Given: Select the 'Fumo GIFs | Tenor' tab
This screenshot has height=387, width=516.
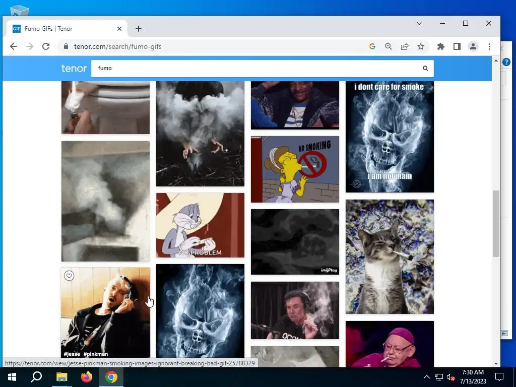Looking at the screenshot, I should [68, 29].
